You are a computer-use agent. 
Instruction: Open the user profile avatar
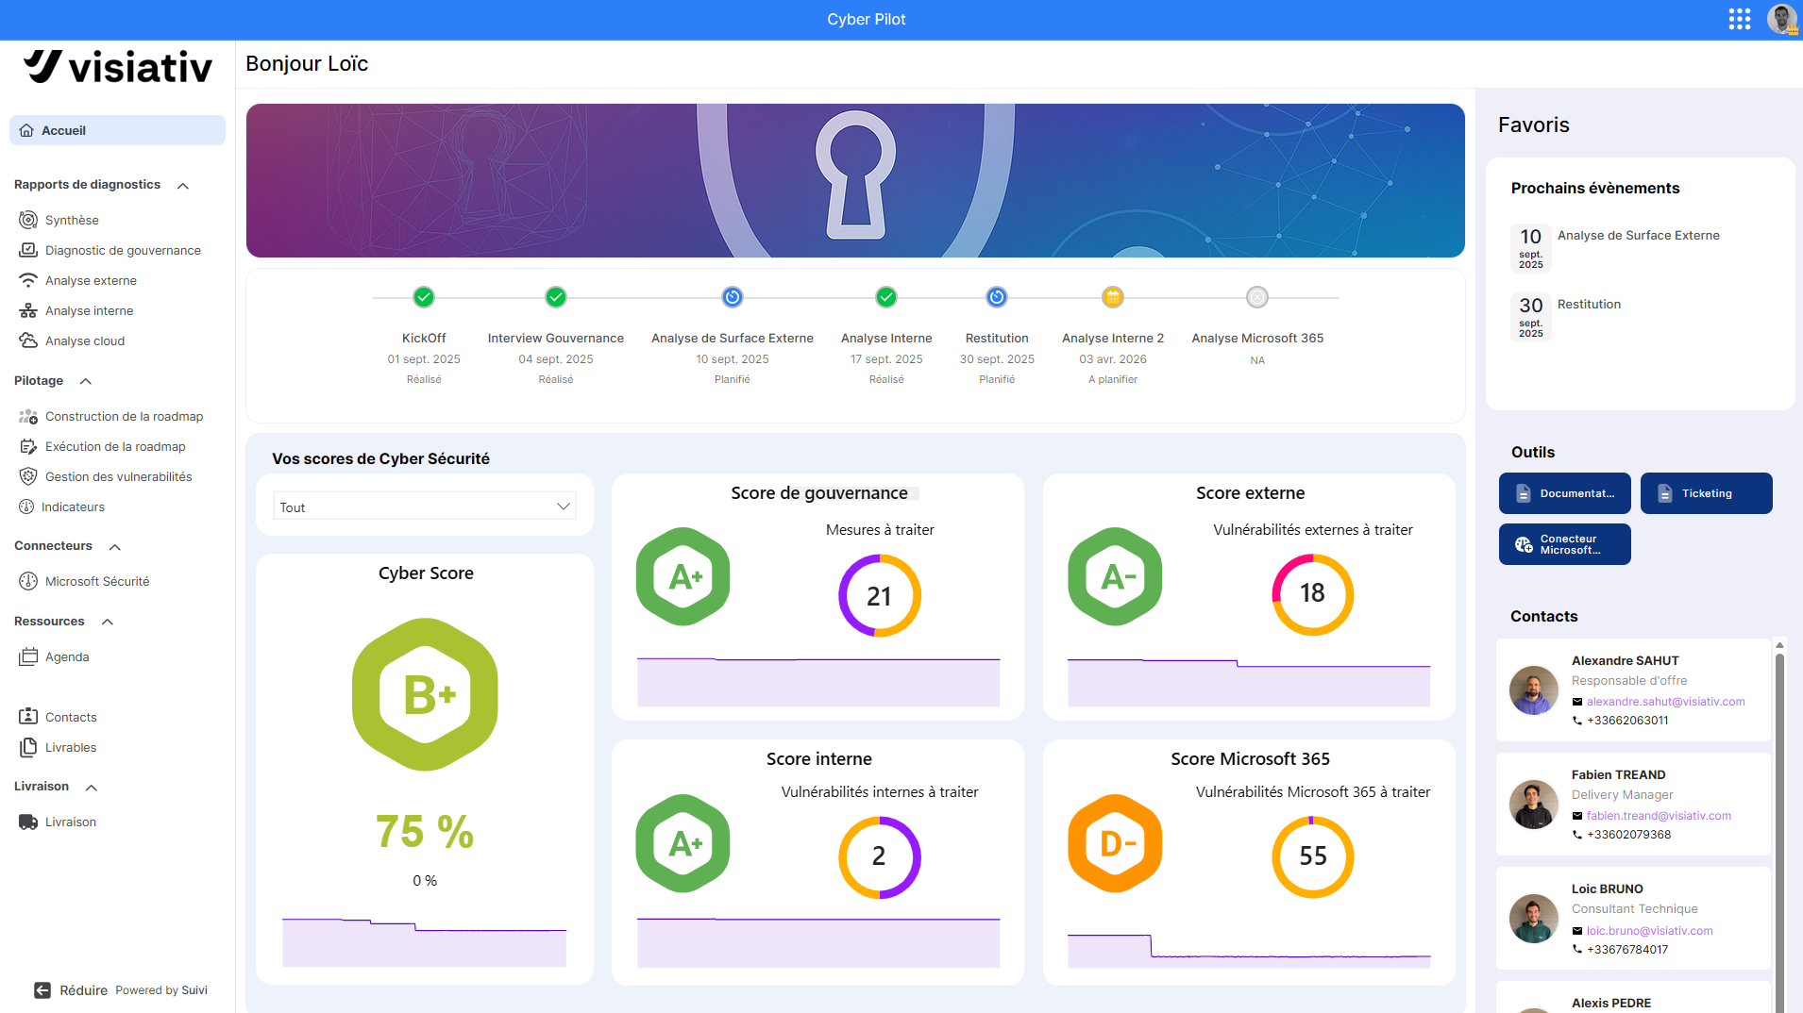tap(1781, 19)
